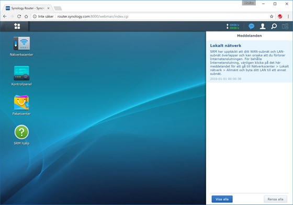Launch Paketcenter desktop icon
Image resolution: width=293 pixels, height=205 pixels.
[21, 105]
